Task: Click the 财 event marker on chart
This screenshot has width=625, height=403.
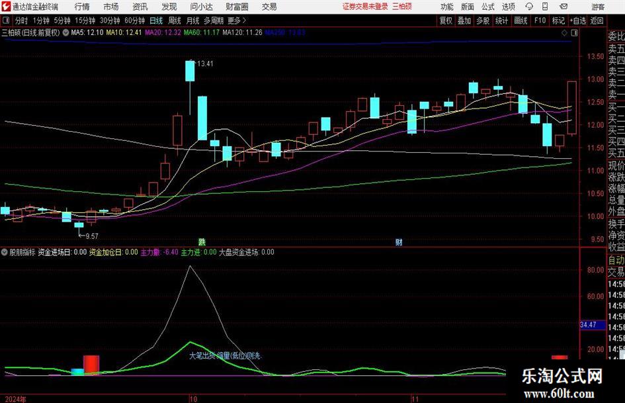Action: (x=399, y=242)
